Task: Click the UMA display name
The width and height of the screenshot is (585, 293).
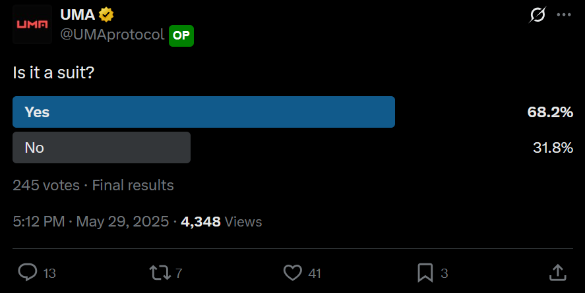Action: 77,14
